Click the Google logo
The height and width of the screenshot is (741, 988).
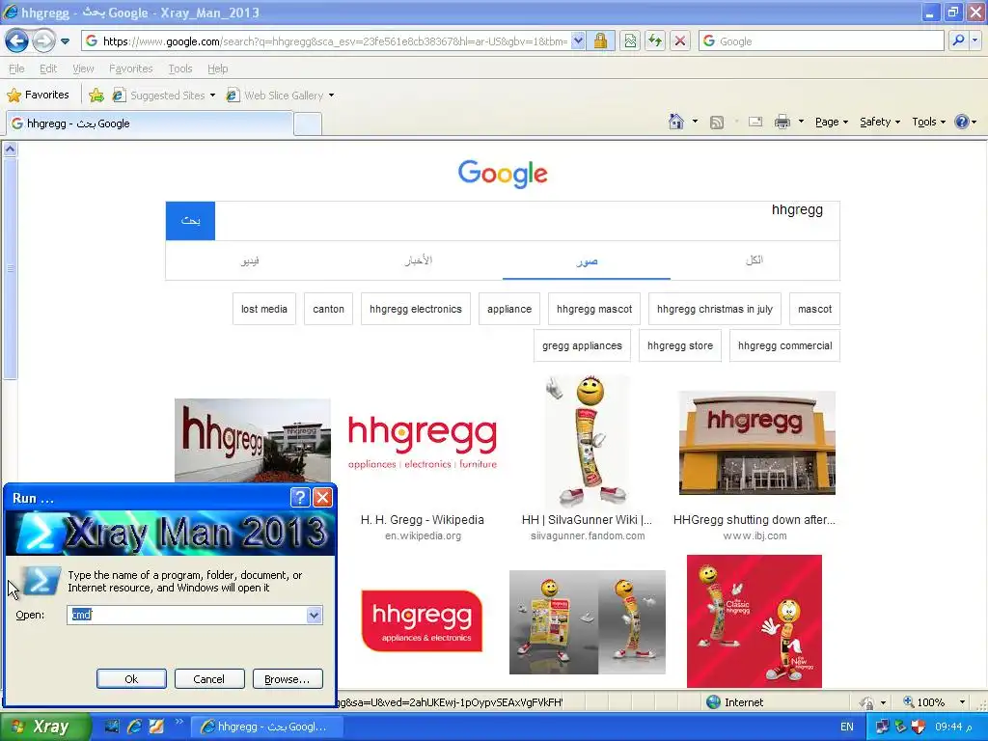coord(503,174)
